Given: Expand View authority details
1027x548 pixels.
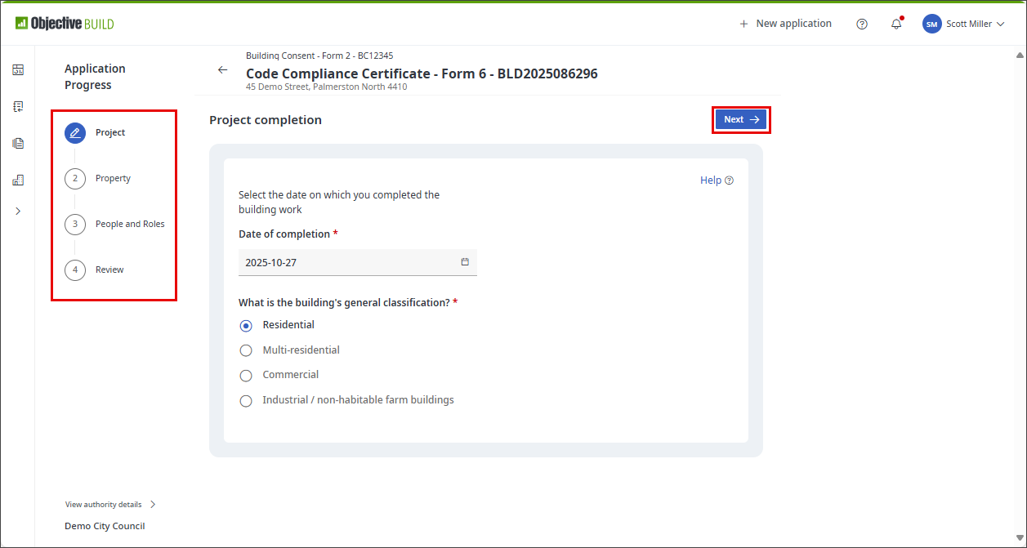Looking at the screenshot, I should 110,505.
